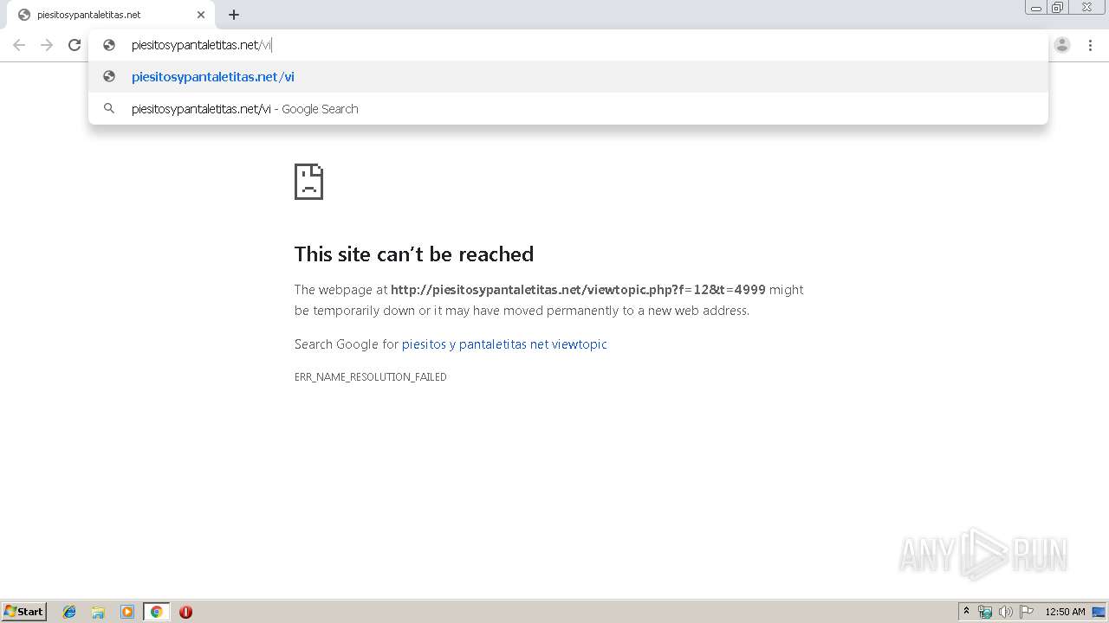This screenshot has width=1109, height=623.
Task: Open the Action Center flag icon
Action: click(x=1027, y=612)
